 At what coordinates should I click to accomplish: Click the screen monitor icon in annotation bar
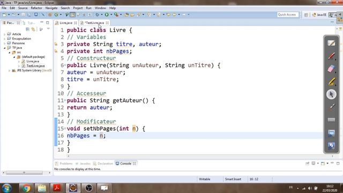tap(331, 133)
